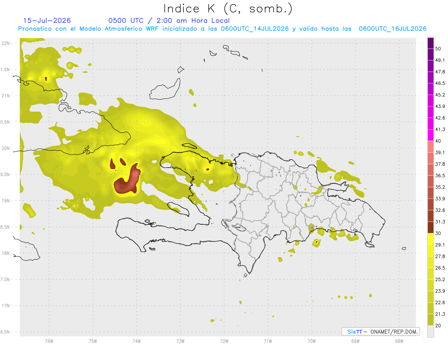
Task: Click the "70W" longitude label
Action: 311,341
